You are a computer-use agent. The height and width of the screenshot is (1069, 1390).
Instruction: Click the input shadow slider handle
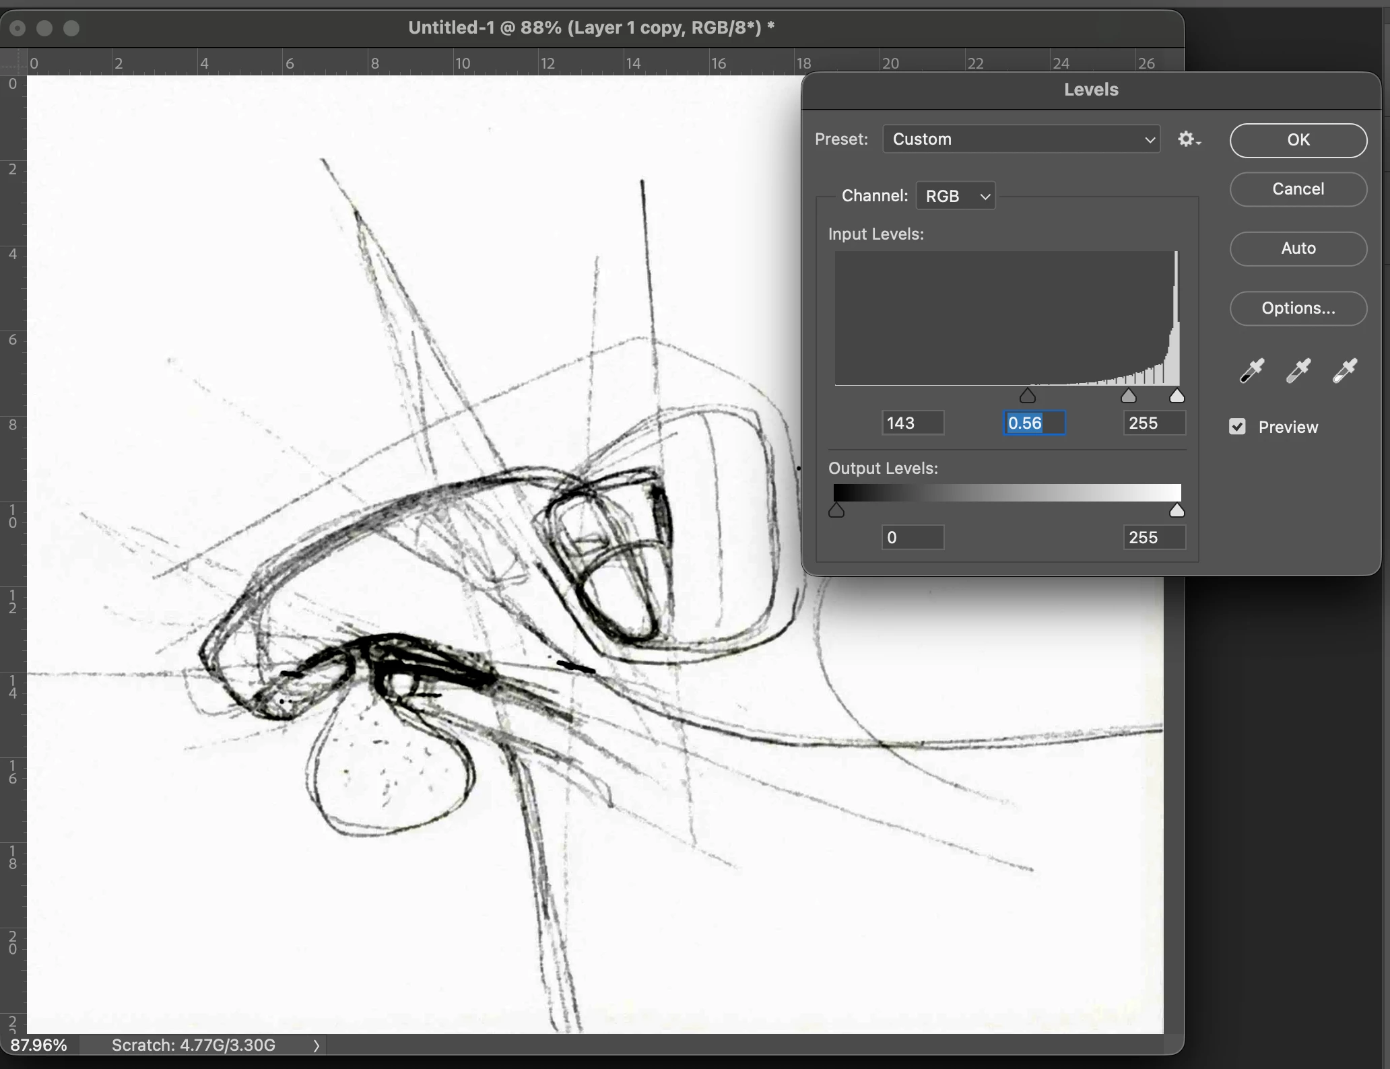coord(1027,396)
